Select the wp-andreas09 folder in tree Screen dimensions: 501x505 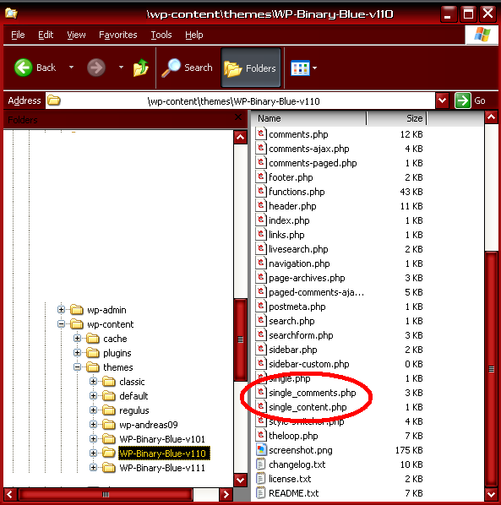tap(149, 425)
